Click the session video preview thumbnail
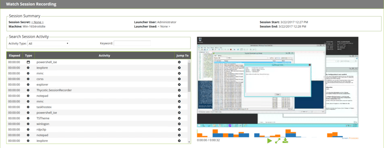The height and width of the screenshot is (148, 384). (x=278, y=82)
